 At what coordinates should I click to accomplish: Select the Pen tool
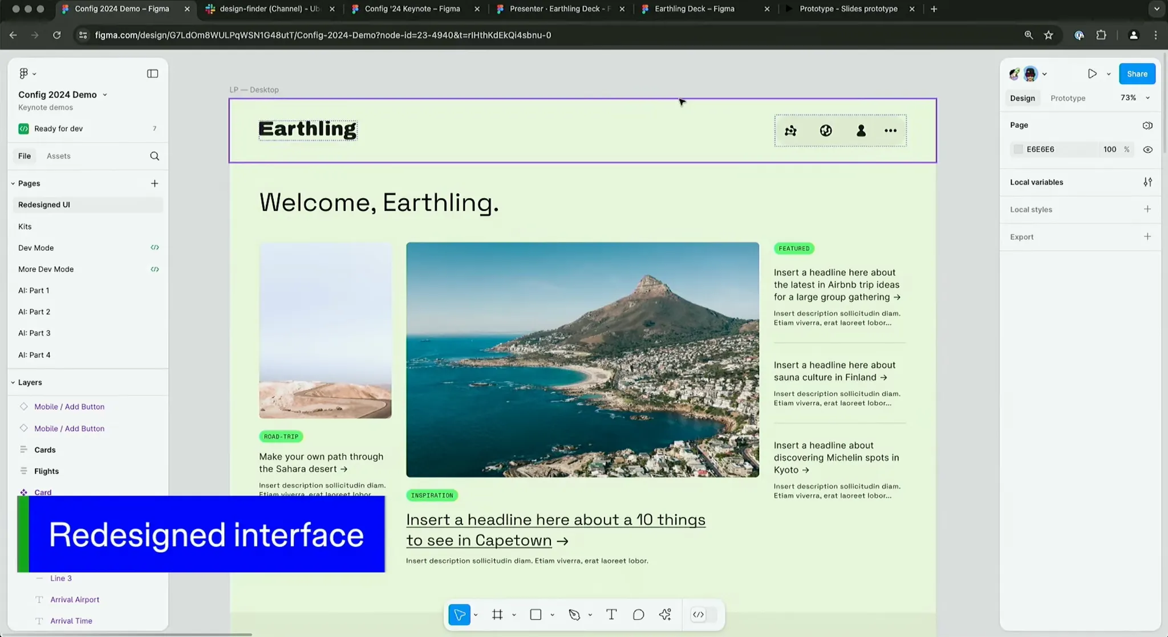point(574,614)
